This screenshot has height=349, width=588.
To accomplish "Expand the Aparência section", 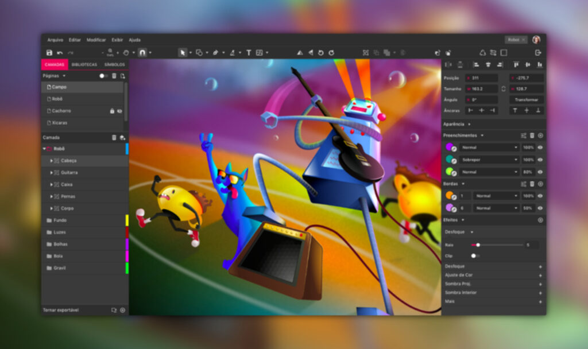I will point(469,125).
